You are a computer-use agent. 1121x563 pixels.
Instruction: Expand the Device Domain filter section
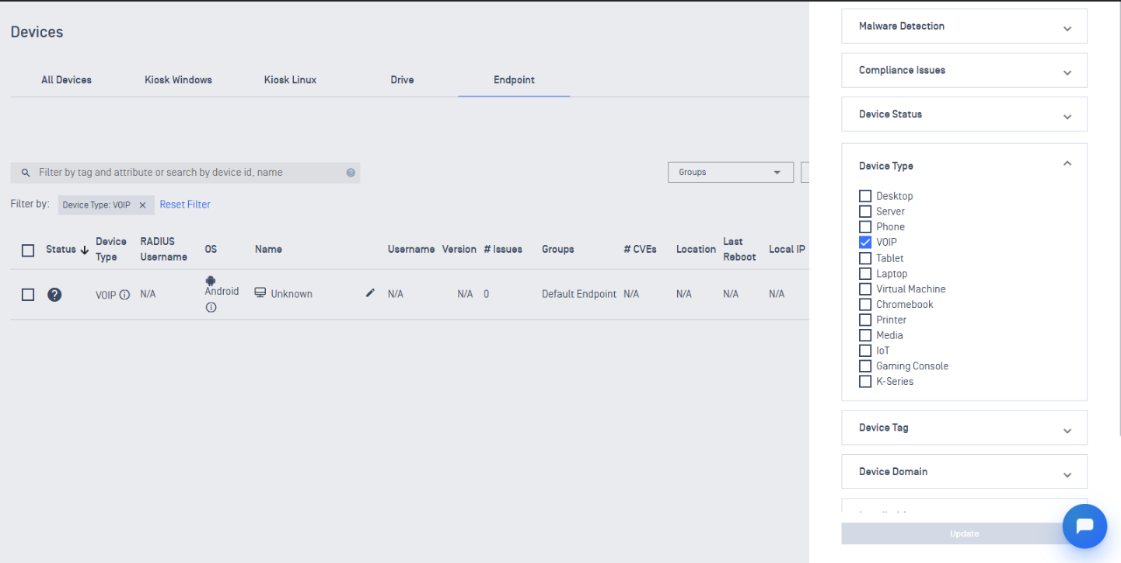pyautogui.click(x=964, y=472)
